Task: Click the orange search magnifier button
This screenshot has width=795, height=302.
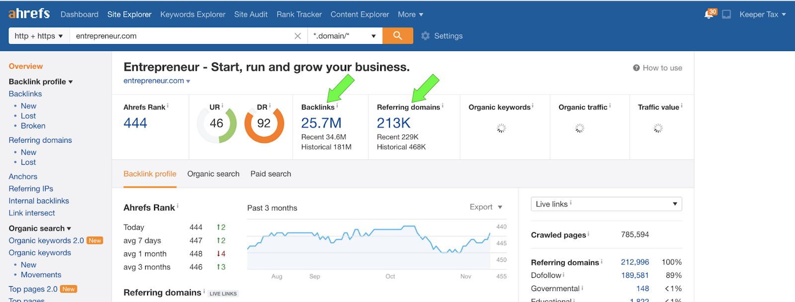Action: click(397, 36)
